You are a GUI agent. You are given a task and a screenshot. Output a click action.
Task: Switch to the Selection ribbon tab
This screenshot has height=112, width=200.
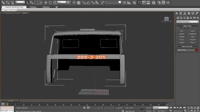(x=46, y=7)
